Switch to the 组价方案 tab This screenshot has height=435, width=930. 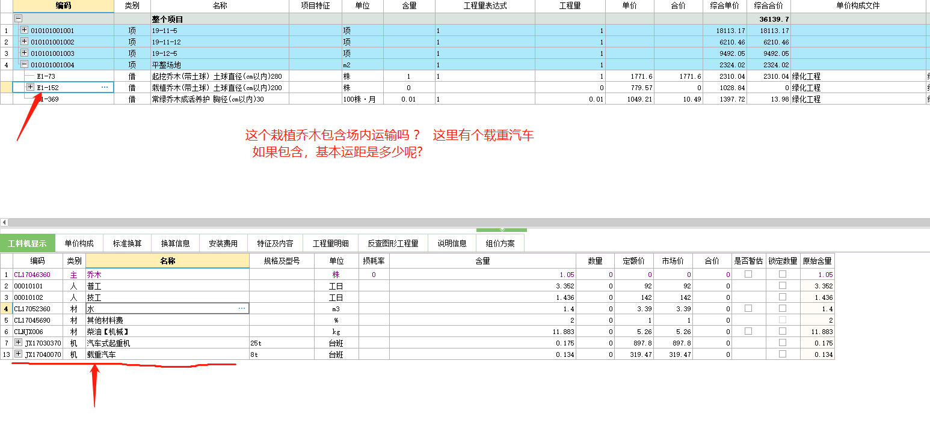tap(500, 243)
